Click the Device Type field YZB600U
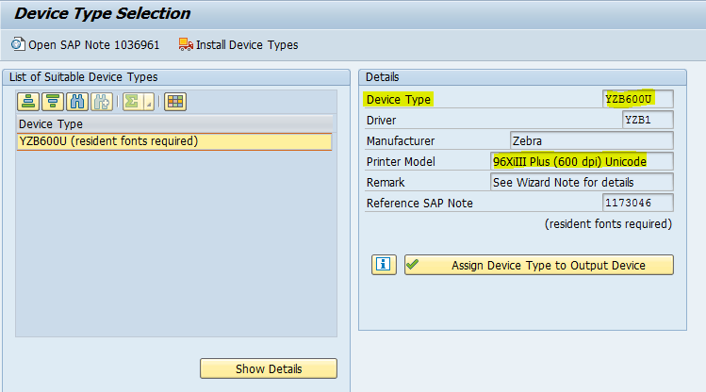The width and height of the screenshot is (706, 392). [x=637, y=99]
